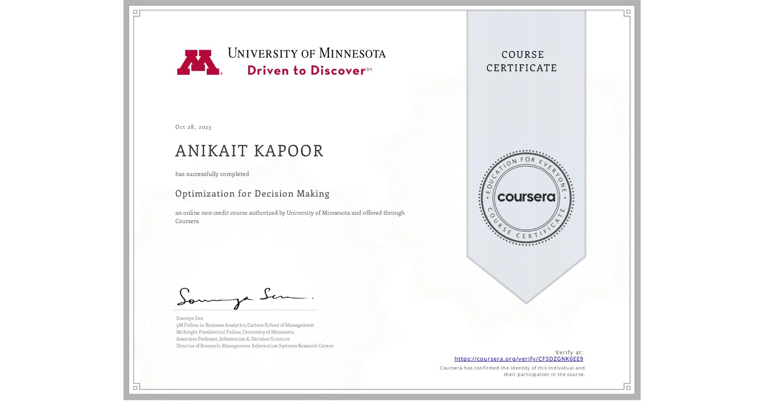Viewport: 765px width, 401px height.
Task: Collapse the course authorization description paragraph
Action: tap(290, 217)
